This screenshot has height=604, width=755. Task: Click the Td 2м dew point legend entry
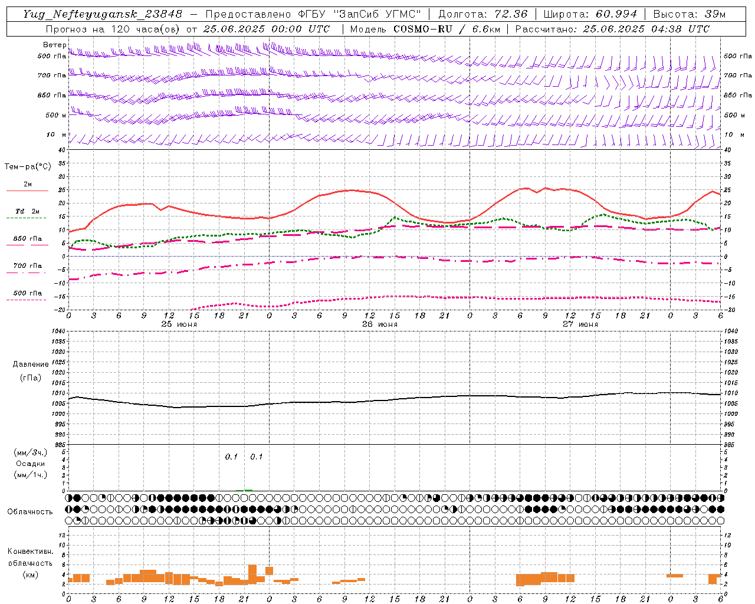click(x=27, y=211)
